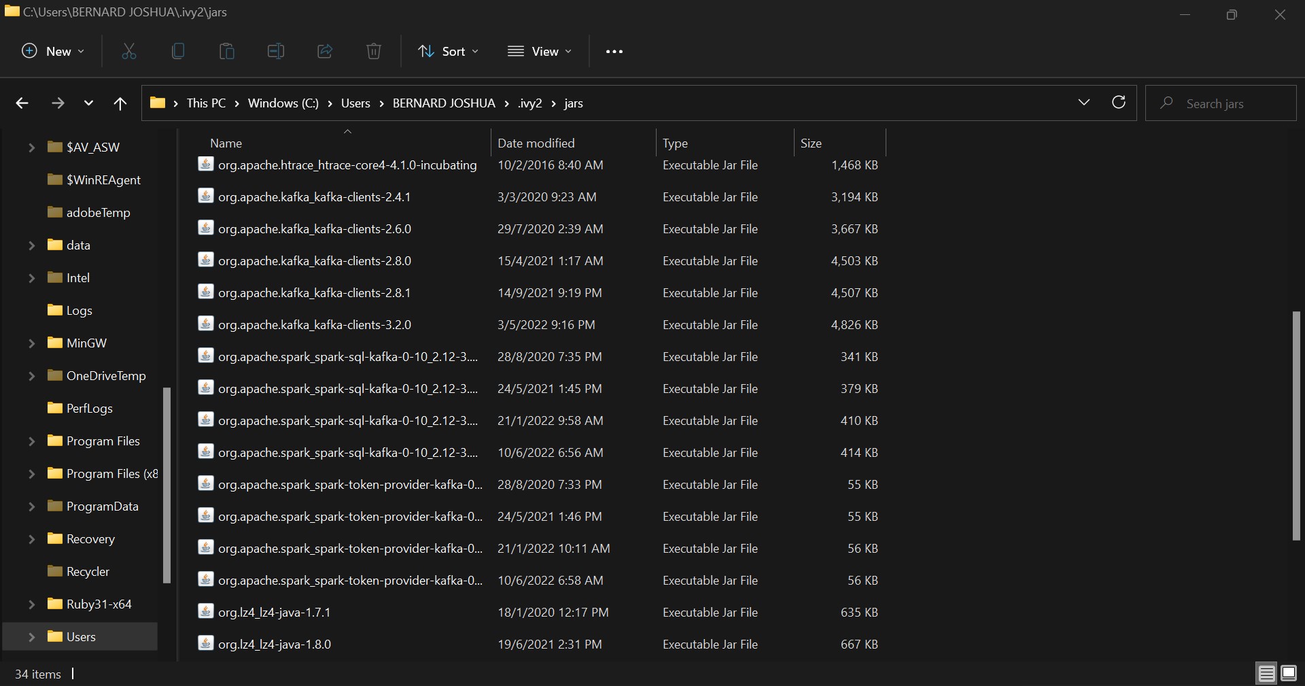Click the Share icon in toolbar

[x=325, y=51]
